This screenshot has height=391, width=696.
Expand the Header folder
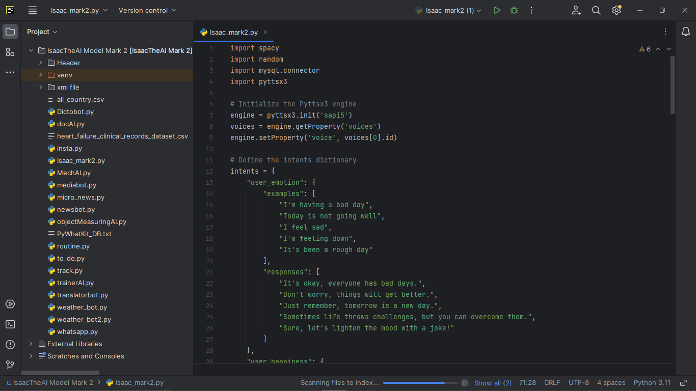[41, 63]
